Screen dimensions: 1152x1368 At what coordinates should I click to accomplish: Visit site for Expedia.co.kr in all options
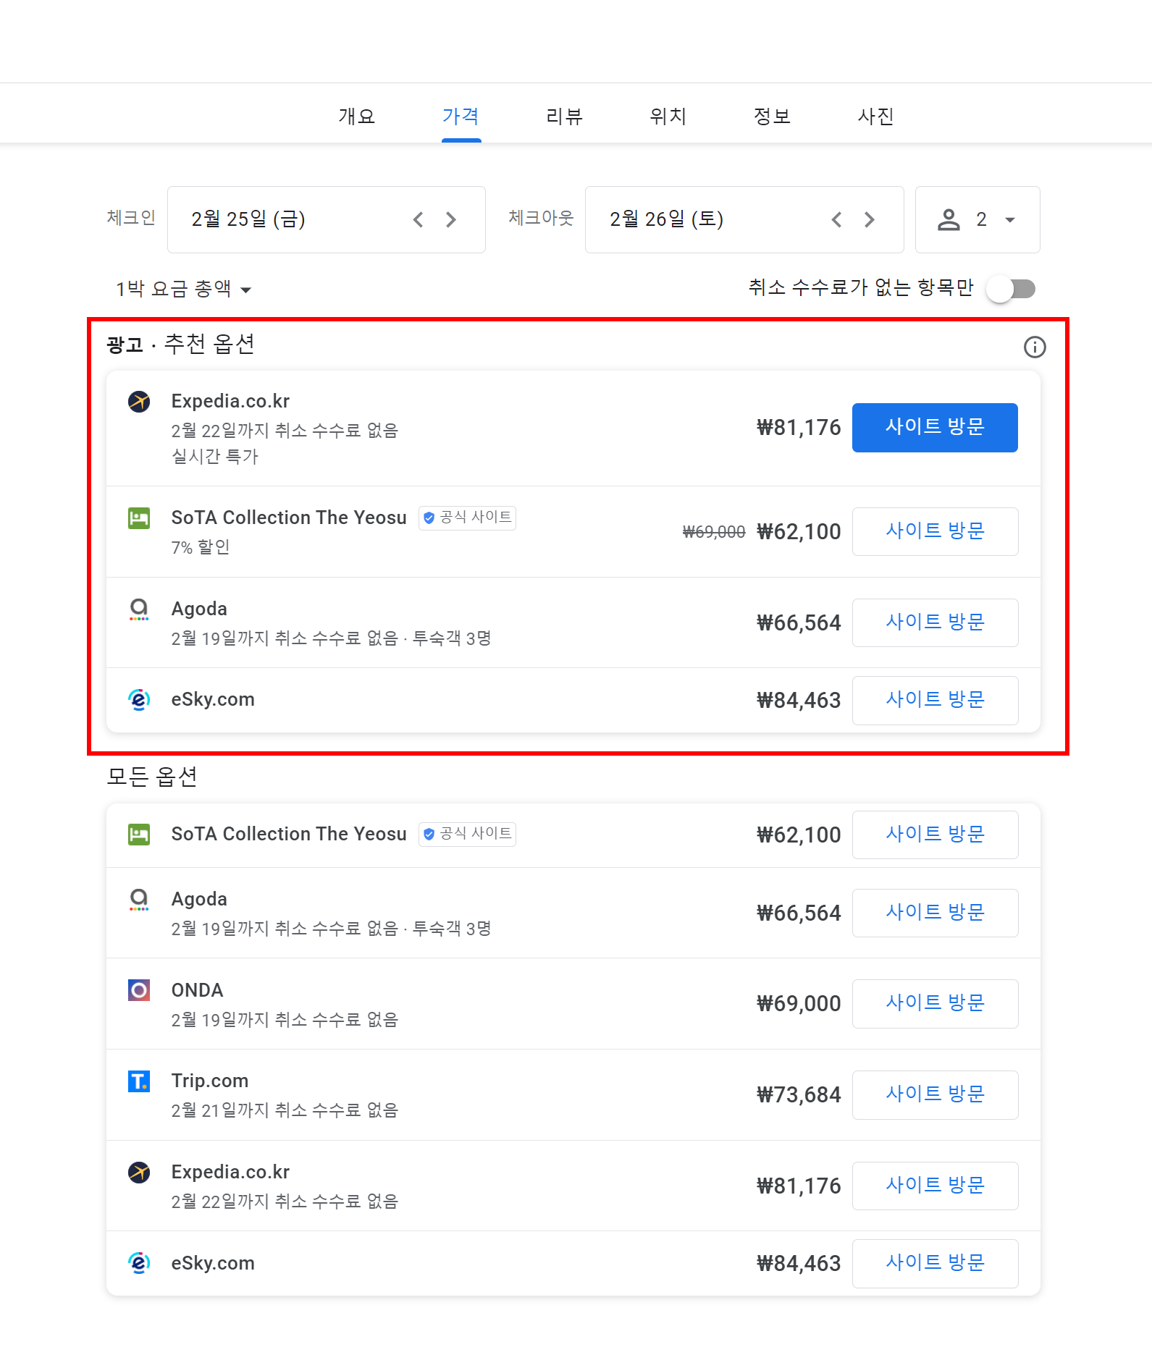(935, 1186)
